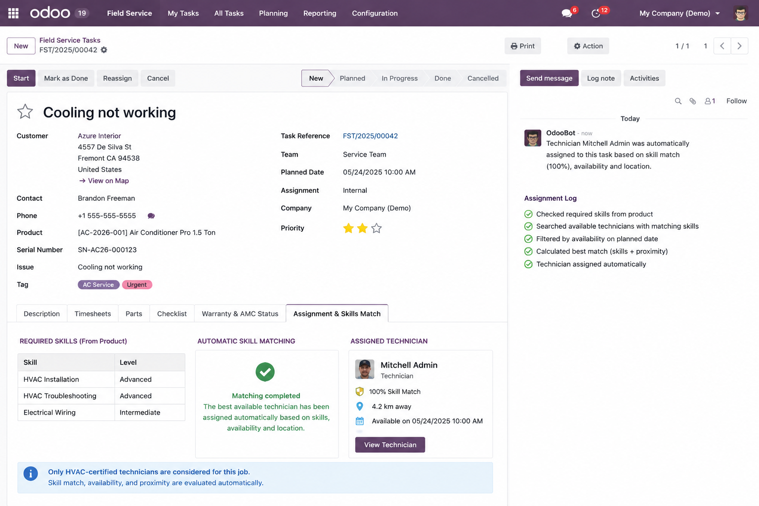Open the apps grid menu icon
The width and height of the screenshot is (759, 506).
point(13,13)
